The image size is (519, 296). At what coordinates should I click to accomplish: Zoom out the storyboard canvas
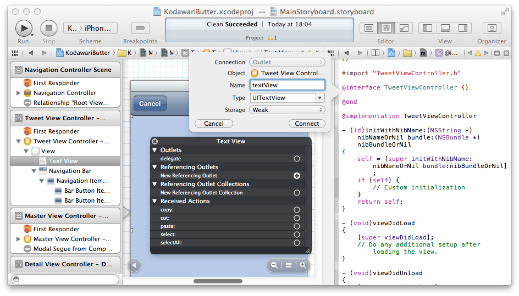274,265
